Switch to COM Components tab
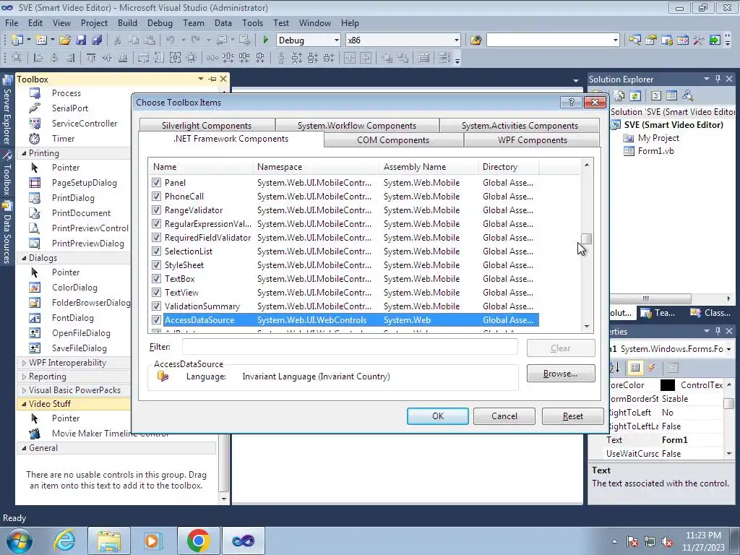This screenshot has height=555, width=740. tap(393, 140)
